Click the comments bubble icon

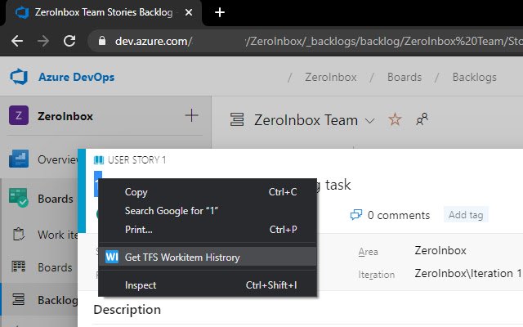click(356, 215)
